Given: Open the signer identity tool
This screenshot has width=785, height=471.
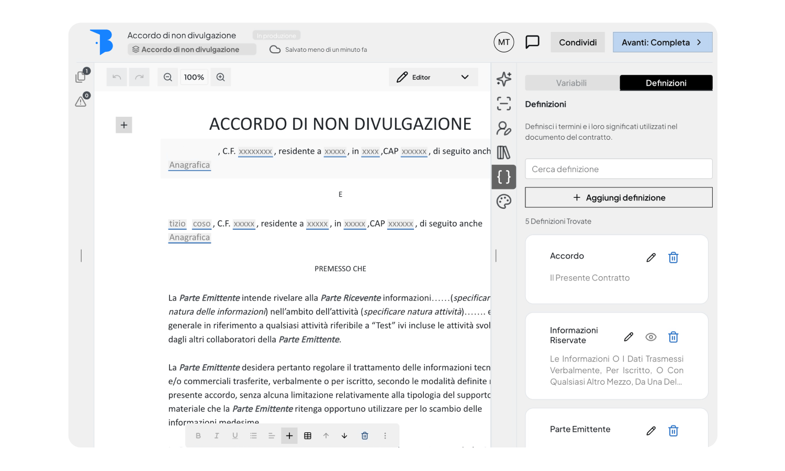Looking at the screenshot, I should [x=503, y=127].
